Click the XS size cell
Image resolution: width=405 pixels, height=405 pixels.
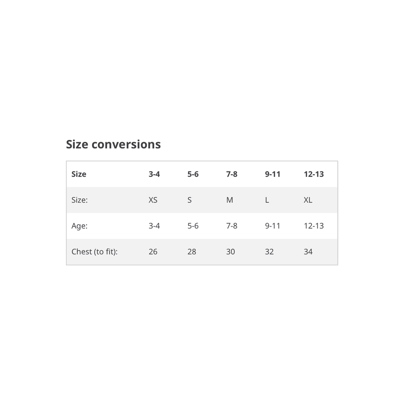(x=153, y=200)
